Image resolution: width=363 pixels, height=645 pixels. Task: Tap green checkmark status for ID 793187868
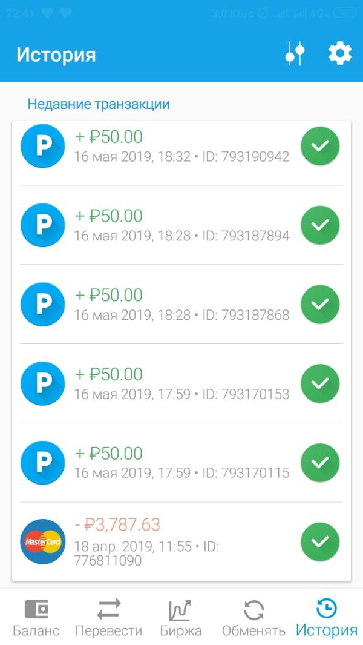[320, 305]
